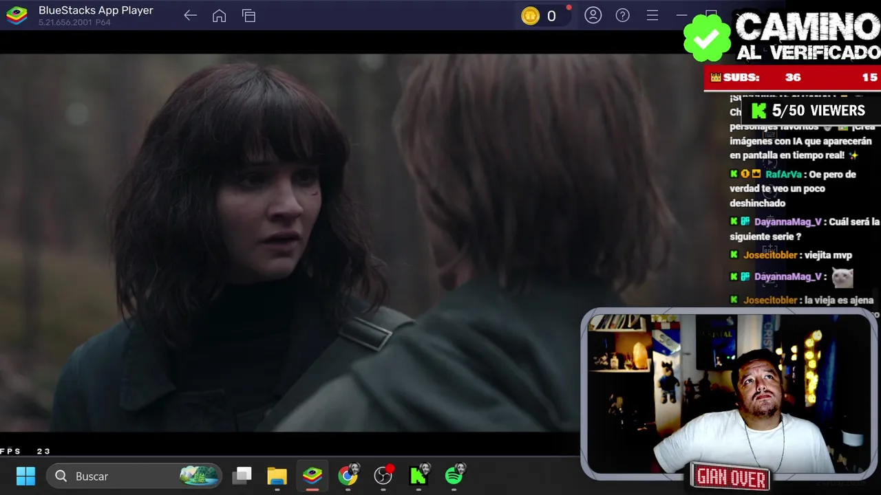Click RafArVa username in chat
The height and width of the screenshot is (495, 881).
coord(783,175)
